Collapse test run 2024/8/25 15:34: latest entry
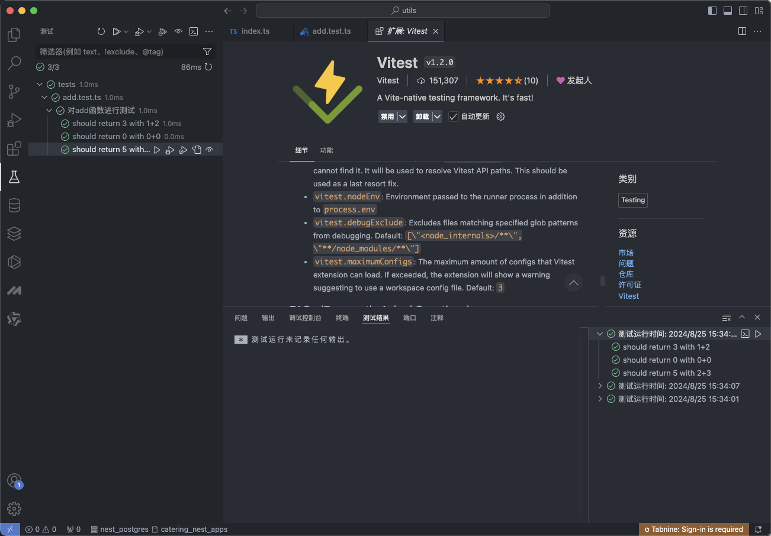 600,334
